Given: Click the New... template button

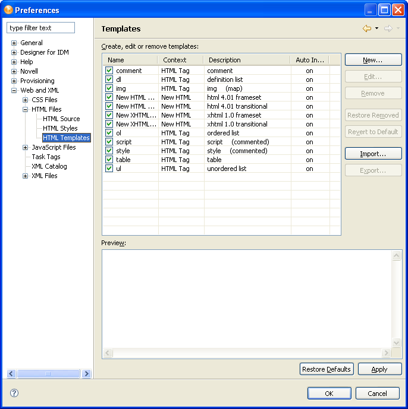Looking at the screenshot, I should 373,60.
